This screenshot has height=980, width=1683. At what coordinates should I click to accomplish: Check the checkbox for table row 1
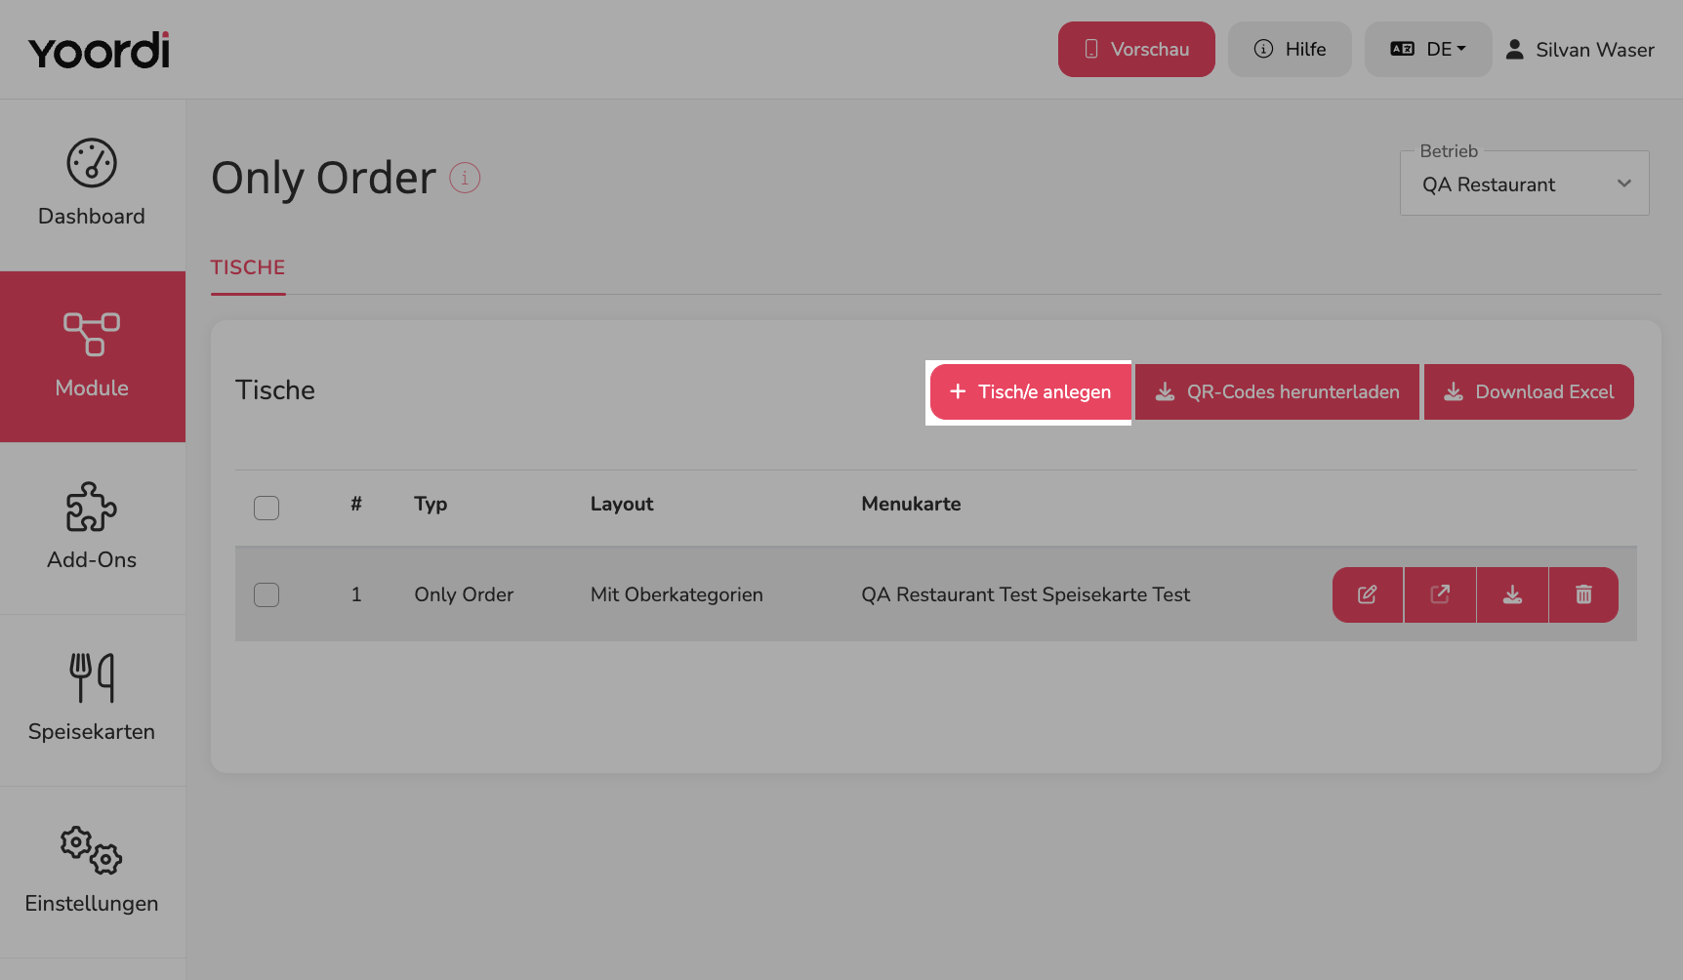tap(267, 594)
